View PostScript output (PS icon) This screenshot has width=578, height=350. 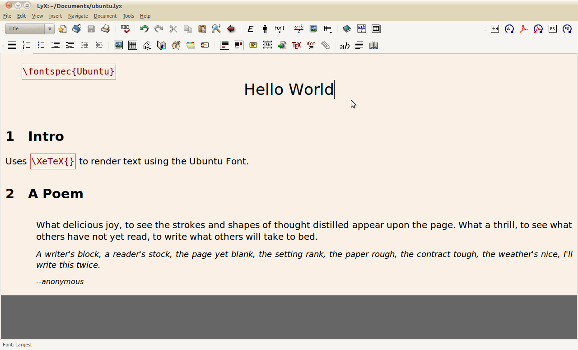pyautogui.click(x=553, y=29)
